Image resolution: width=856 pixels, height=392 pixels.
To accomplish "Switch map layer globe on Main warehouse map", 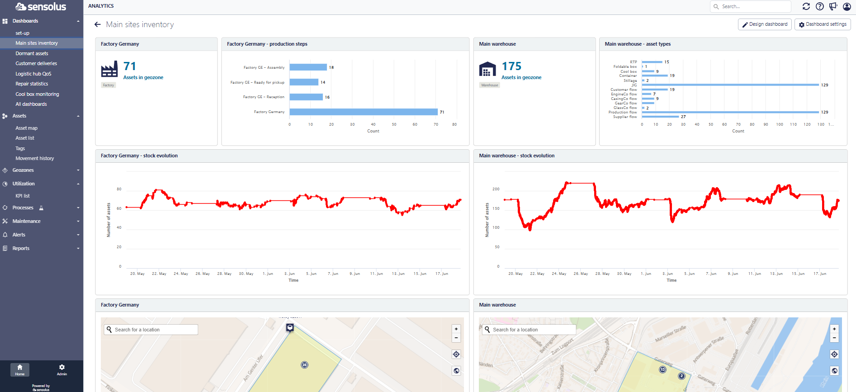I will [x=834, y=371].
